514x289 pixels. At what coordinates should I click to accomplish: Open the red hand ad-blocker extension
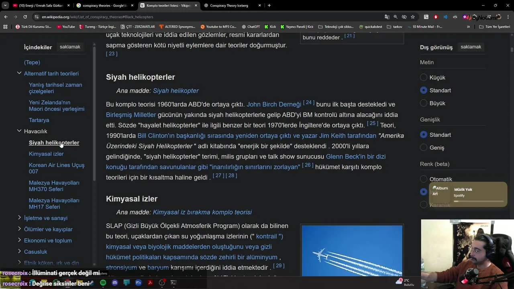coord(436,17)
